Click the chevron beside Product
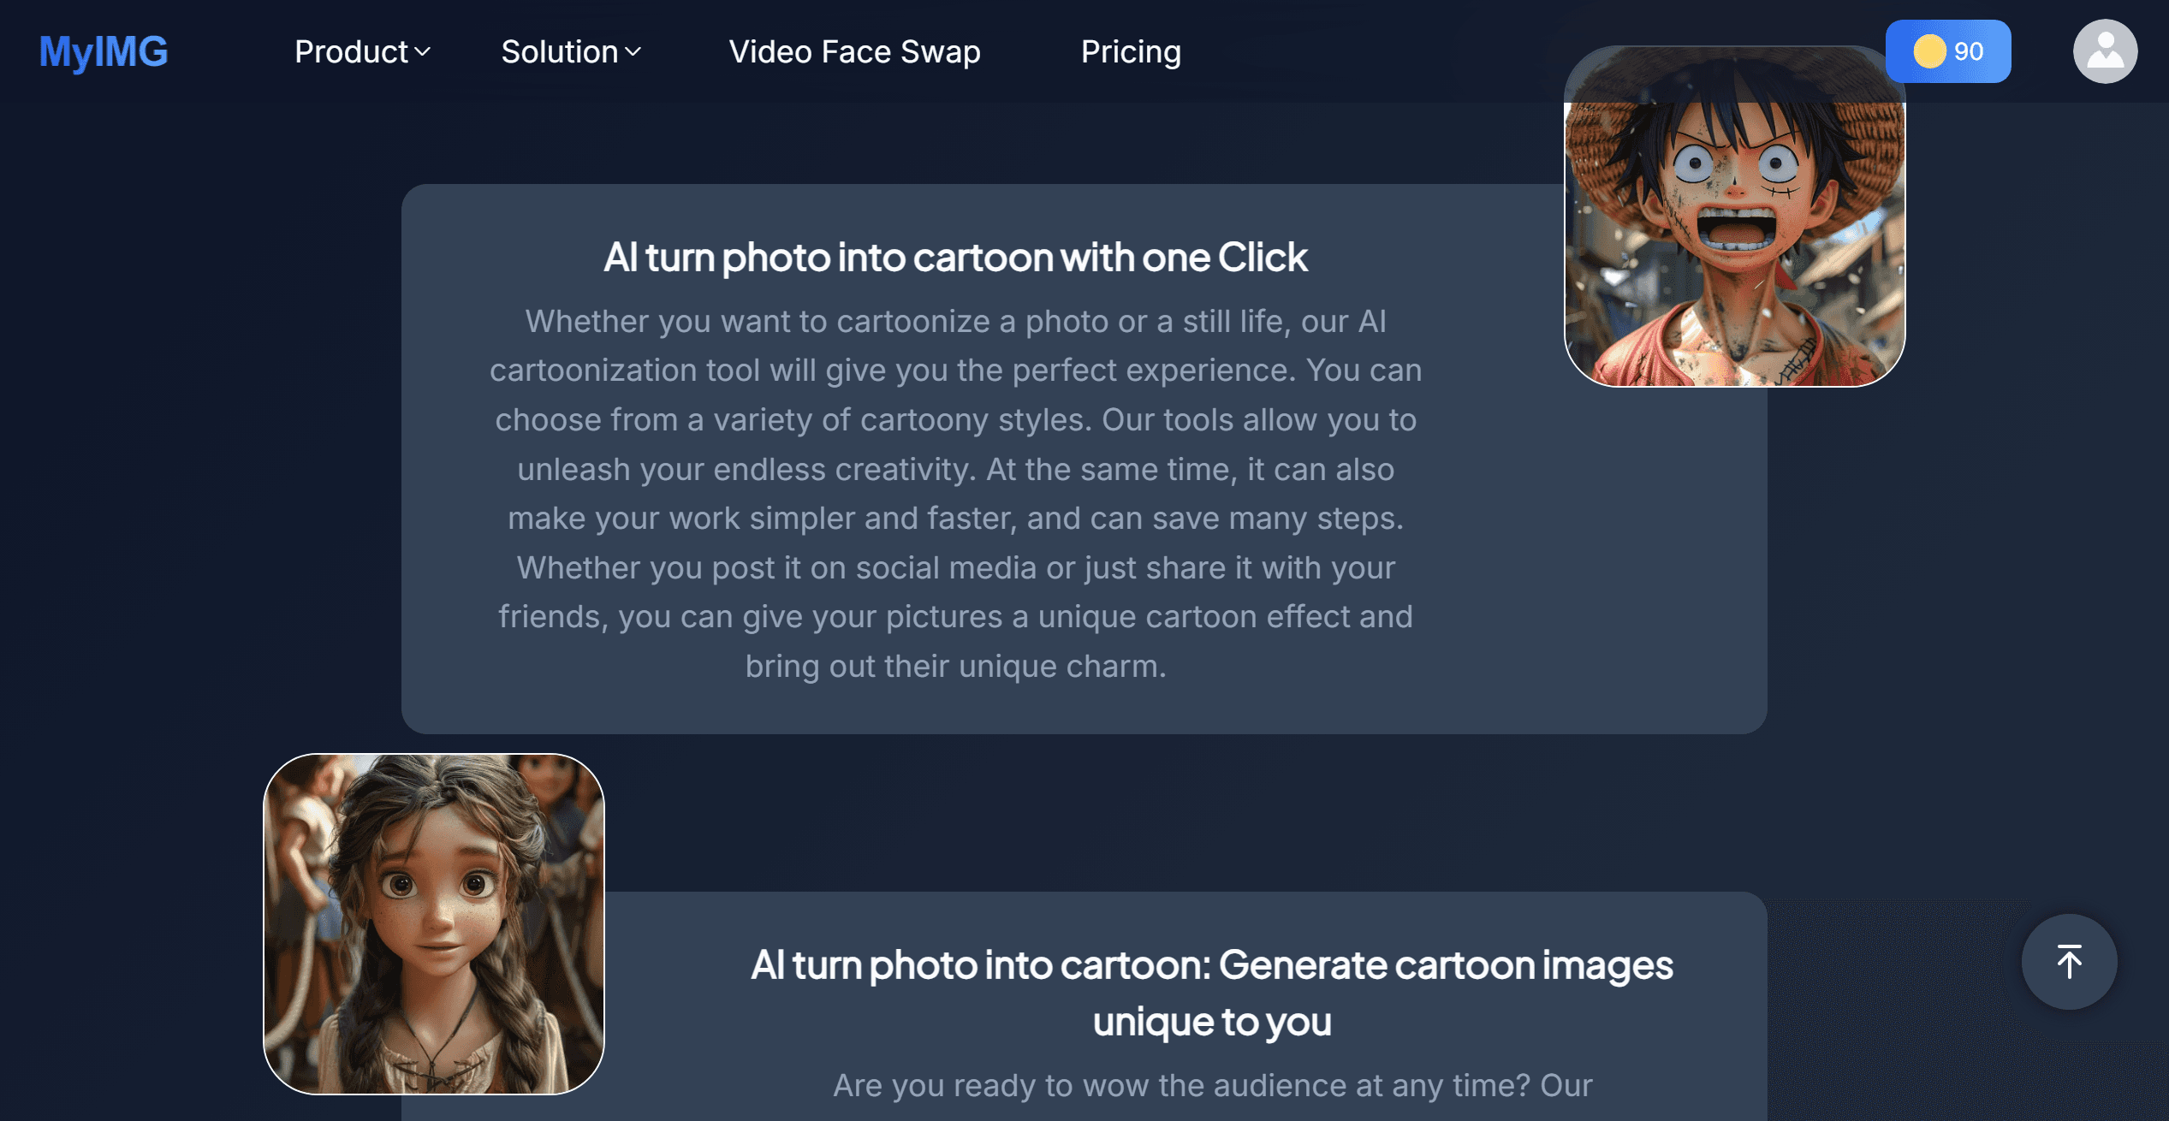The height and width of the screenshot is (1121, 2169). click(x=422, y=52)
